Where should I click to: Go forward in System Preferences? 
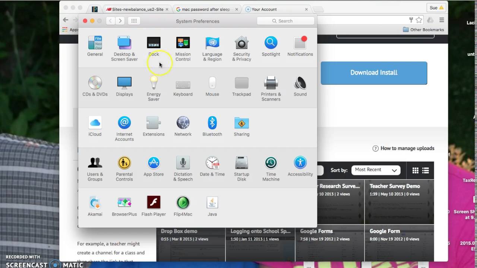(x=120, y=21)
